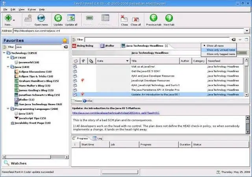This screenshot has height=177, width=252.
Task: Click the Close all toolbar icon
Action: click(x=135, y=19)
